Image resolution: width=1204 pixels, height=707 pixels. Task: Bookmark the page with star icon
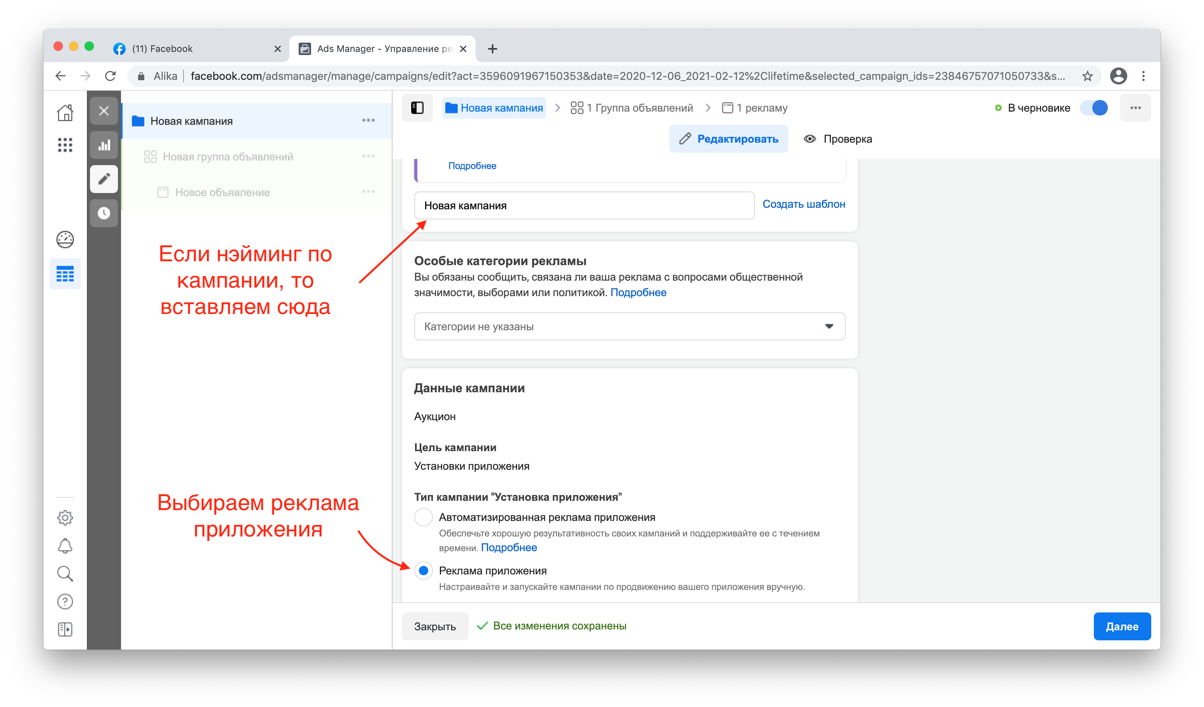[x=1088, y=76]
